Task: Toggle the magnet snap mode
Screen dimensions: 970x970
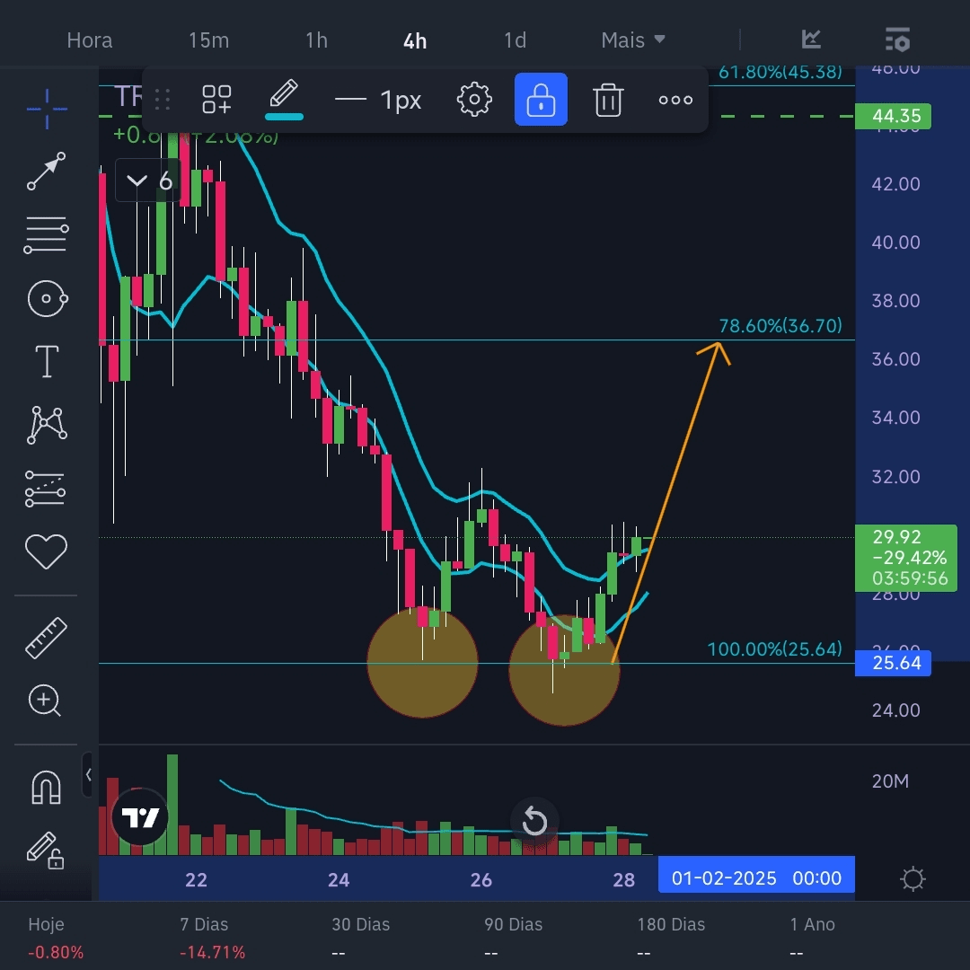Action: [47, 788]
